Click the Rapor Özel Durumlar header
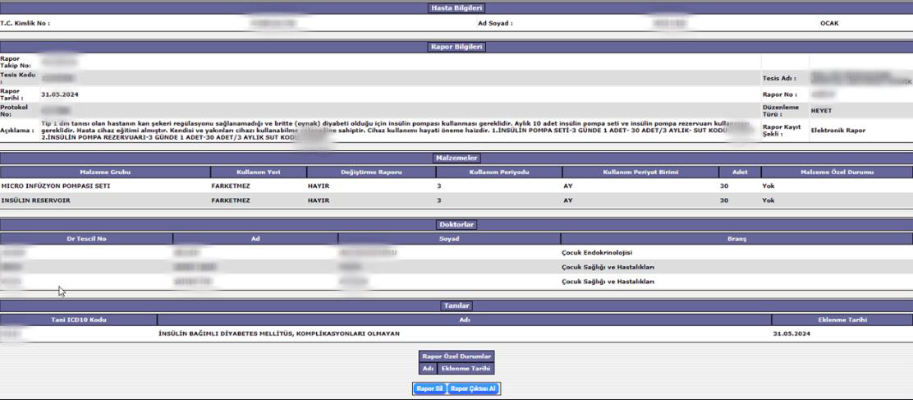913x400 pixels. pos(456,356)
